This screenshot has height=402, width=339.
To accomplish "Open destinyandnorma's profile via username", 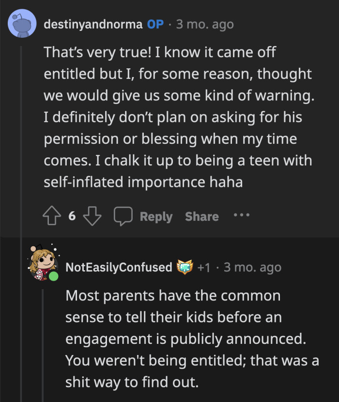I will 93,24.
